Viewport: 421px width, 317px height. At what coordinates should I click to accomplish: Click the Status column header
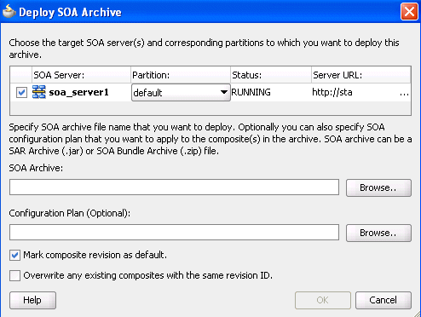click(271, 75)
